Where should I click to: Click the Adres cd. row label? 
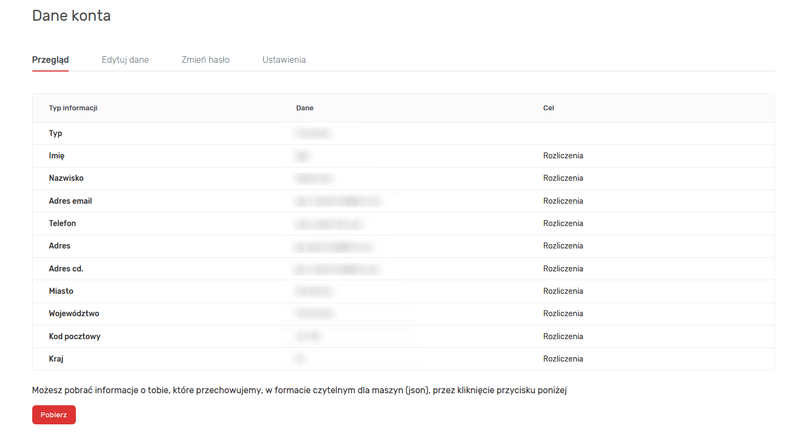pyautogui.click(x=66, y=269)
